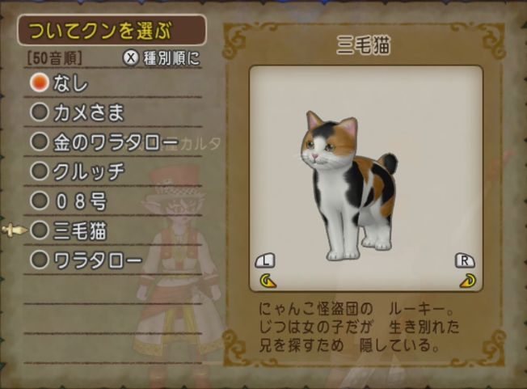Viewport: 527px width, 389px height.
Task: Click the calico cat preview image
Action: (348, 185)
